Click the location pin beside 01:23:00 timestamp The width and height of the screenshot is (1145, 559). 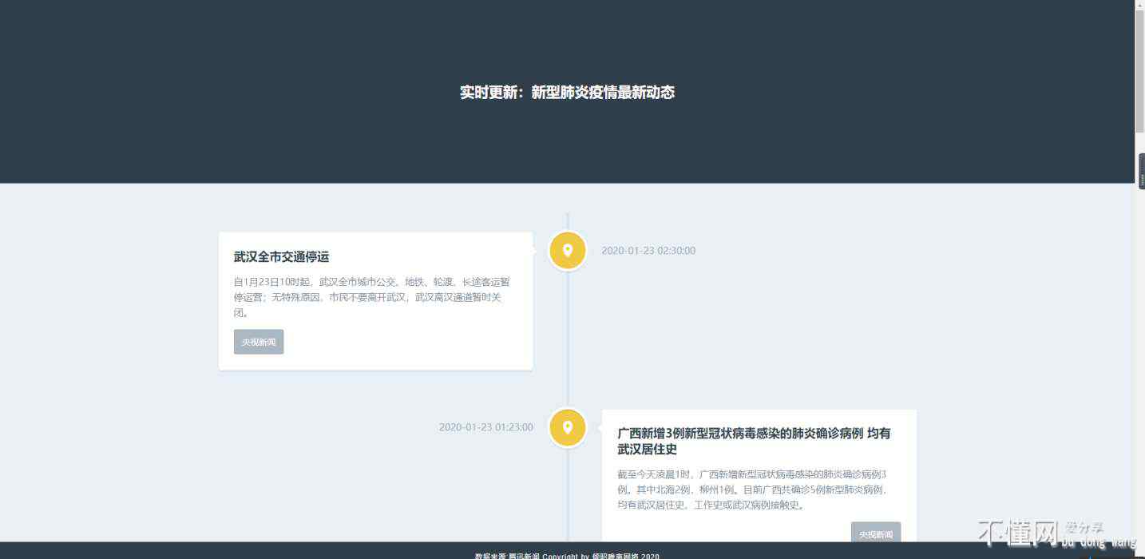point(568,427)
